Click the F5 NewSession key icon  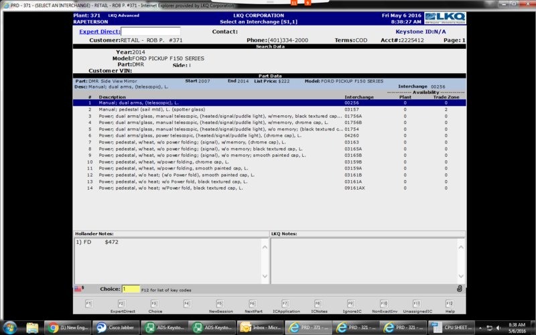220,304
